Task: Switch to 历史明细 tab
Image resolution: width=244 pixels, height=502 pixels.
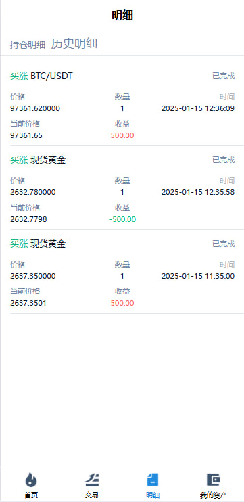Action: click(x=74, y=43)
